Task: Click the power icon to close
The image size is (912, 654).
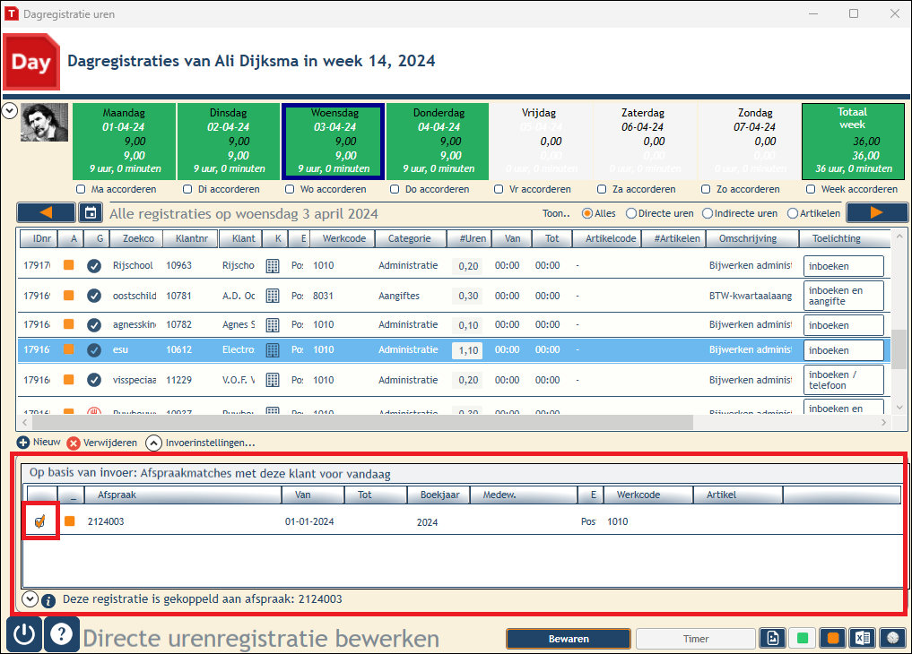Action: tap(24, 634)
